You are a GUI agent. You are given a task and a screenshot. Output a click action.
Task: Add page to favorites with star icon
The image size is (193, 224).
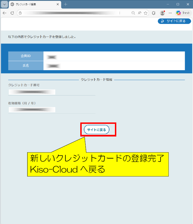click(145, 13)
